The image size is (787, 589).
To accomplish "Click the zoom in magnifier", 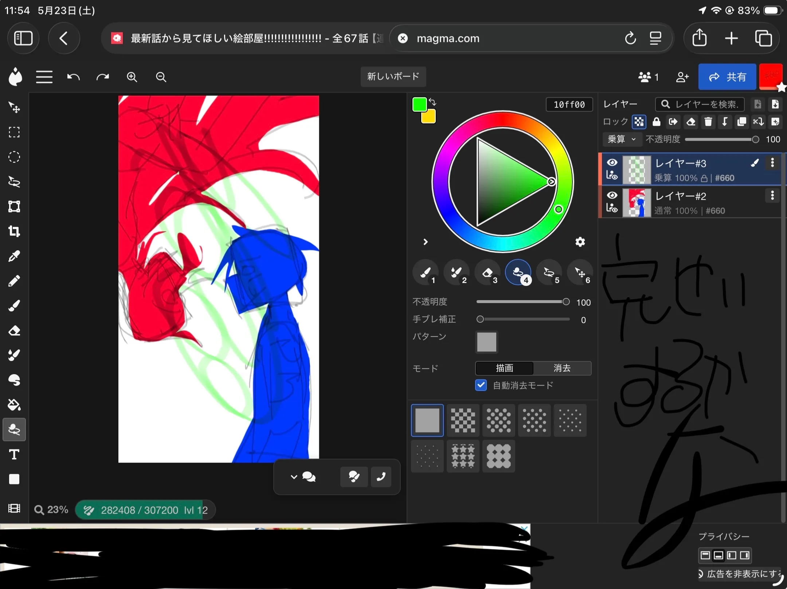I will click(x=132, y=77).
